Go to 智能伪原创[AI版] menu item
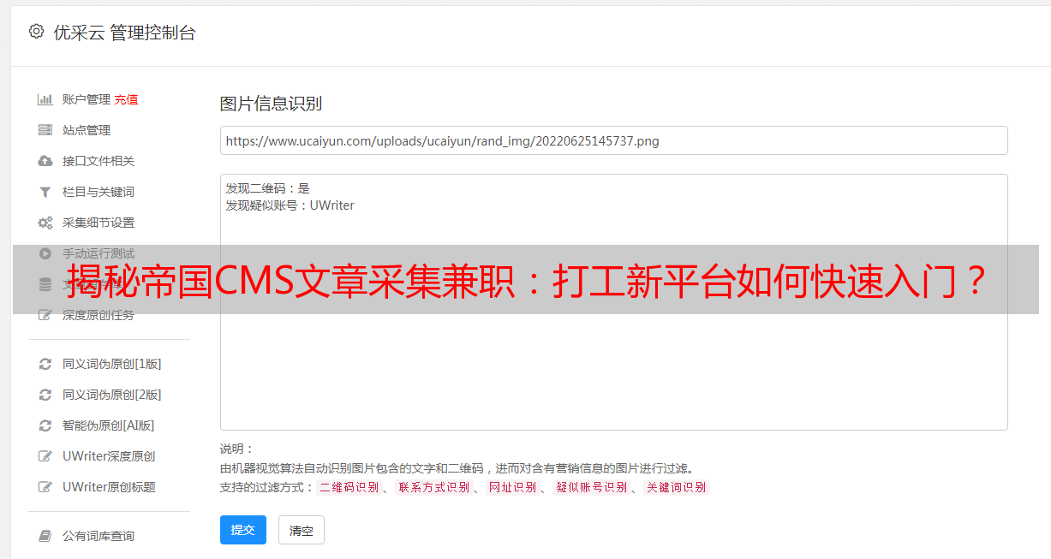The width and height of the screenshot is (1051, 559). tap(108, 425)
